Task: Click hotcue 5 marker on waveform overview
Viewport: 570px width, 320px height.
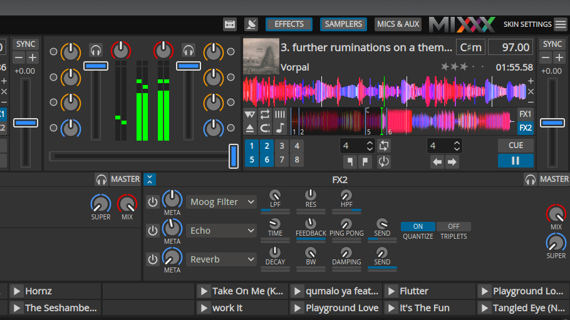Action: [x=368, y=131]
